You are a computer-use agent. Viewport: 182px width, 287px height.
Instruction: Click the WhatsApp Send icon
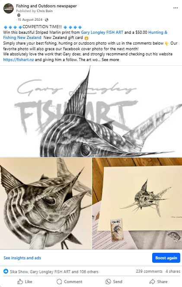click(108, 281)
